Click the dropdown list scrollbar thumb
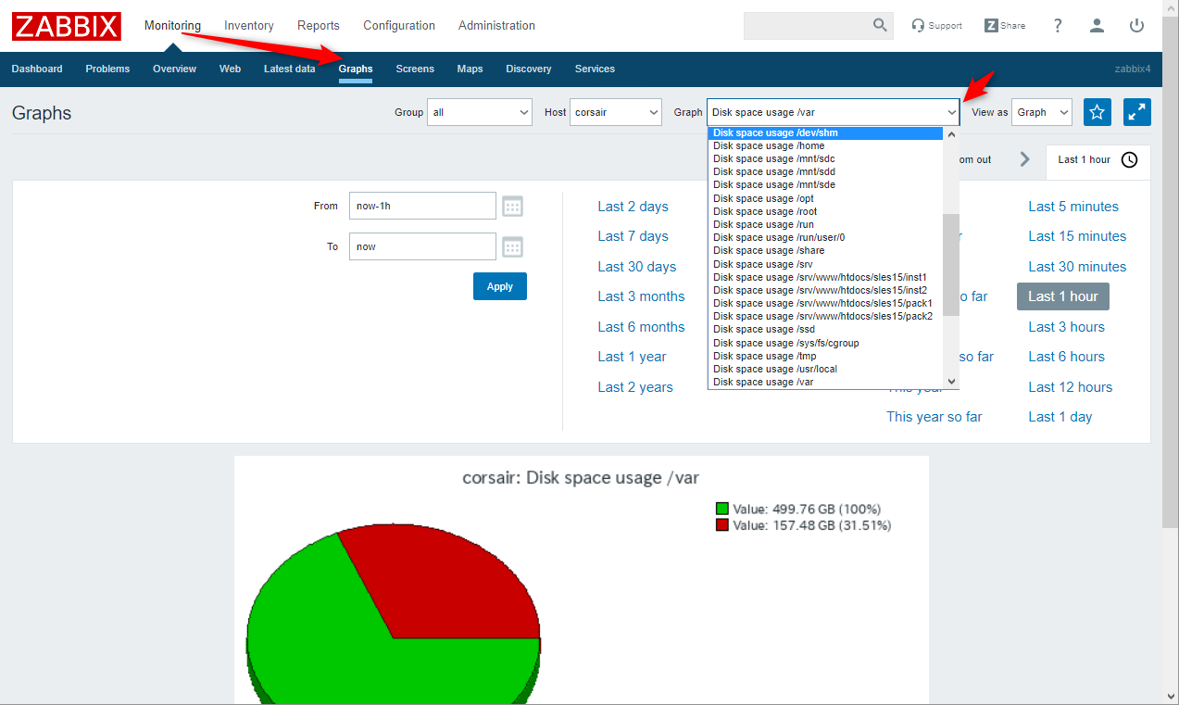Screen dimensions: 1179x705 click(951, 264)
